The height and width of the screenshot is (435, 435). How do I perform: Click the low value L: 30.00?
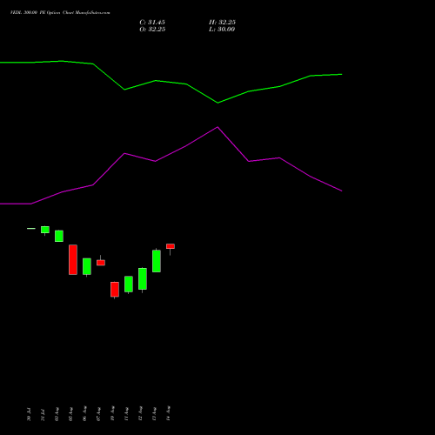(222, 30)
